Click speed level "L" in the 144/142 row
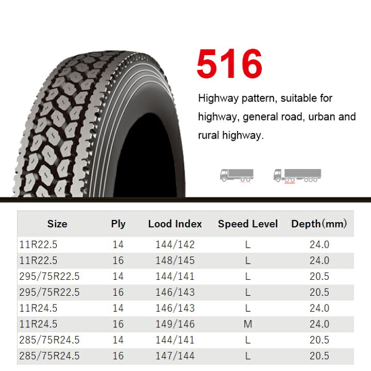371x371 pixels. (x=248, y=244)
